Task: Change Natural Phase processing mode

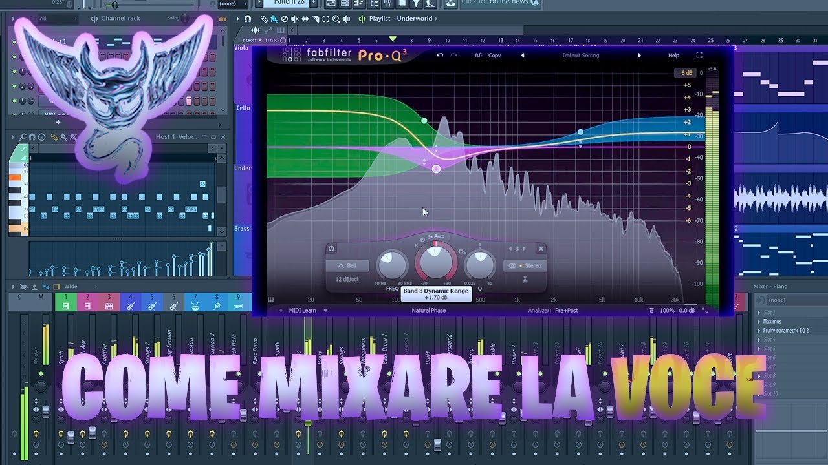Action: (x=428, y=311)
